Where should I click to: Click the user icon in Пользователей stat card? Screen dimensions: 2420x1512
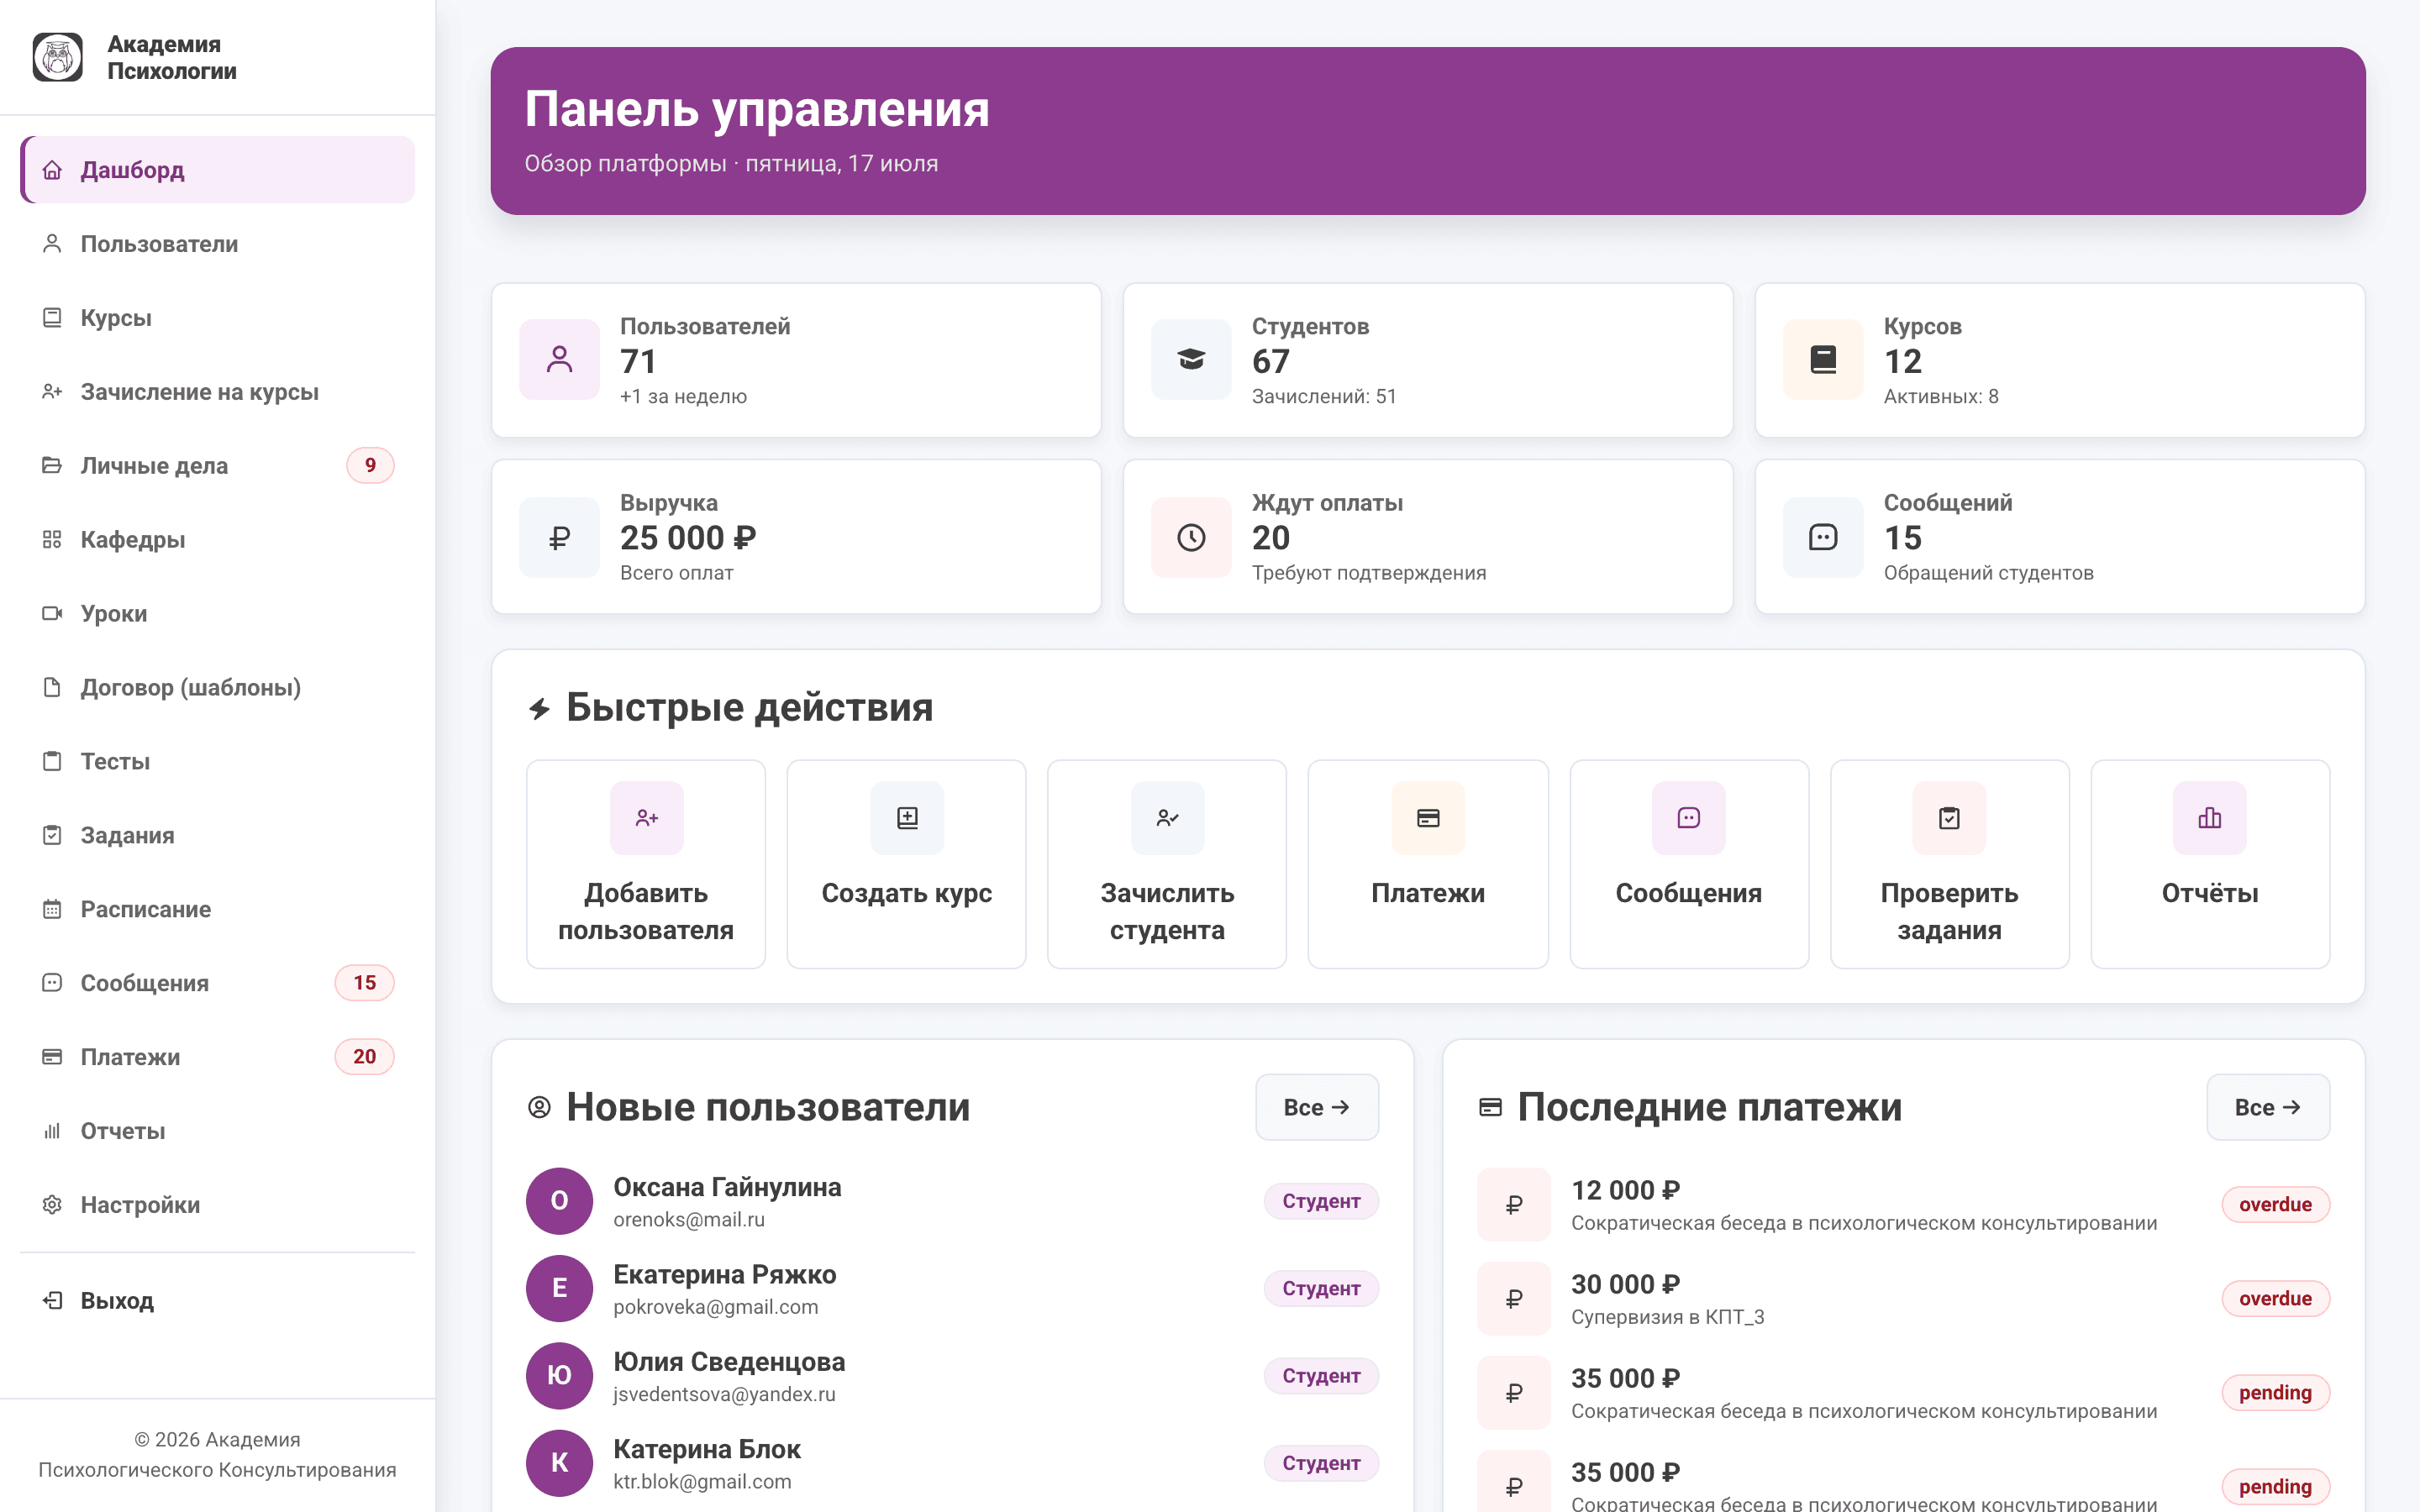point(559,360)
